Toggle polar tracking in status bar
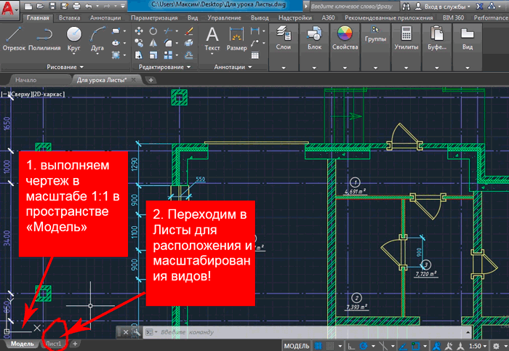 point(364,346)
